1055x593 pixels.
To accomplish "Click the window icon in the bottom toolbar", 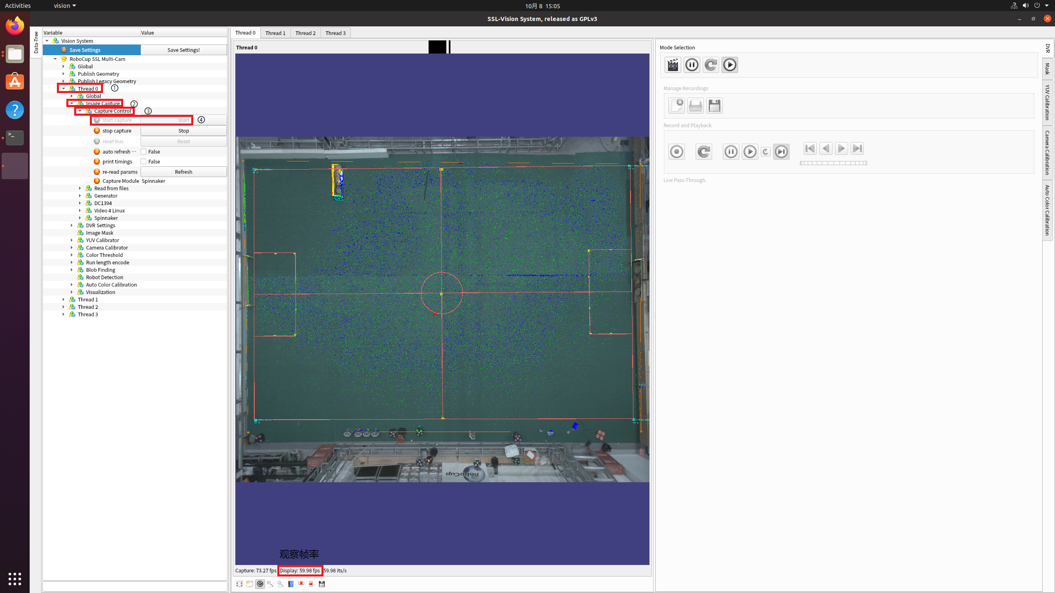I will pos(249,584).
